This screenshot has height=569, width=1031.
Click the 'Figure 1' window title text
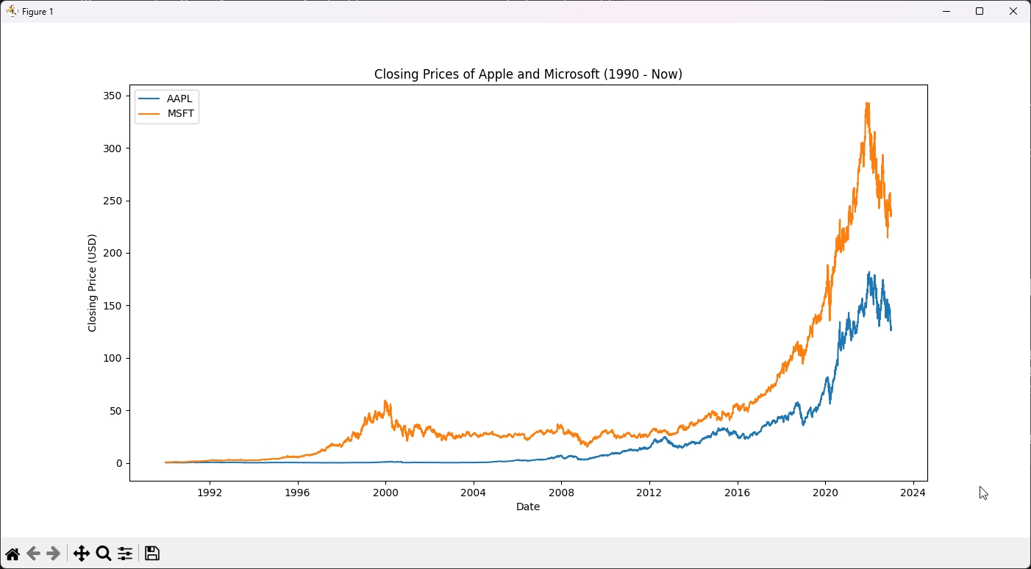point(38,12)
